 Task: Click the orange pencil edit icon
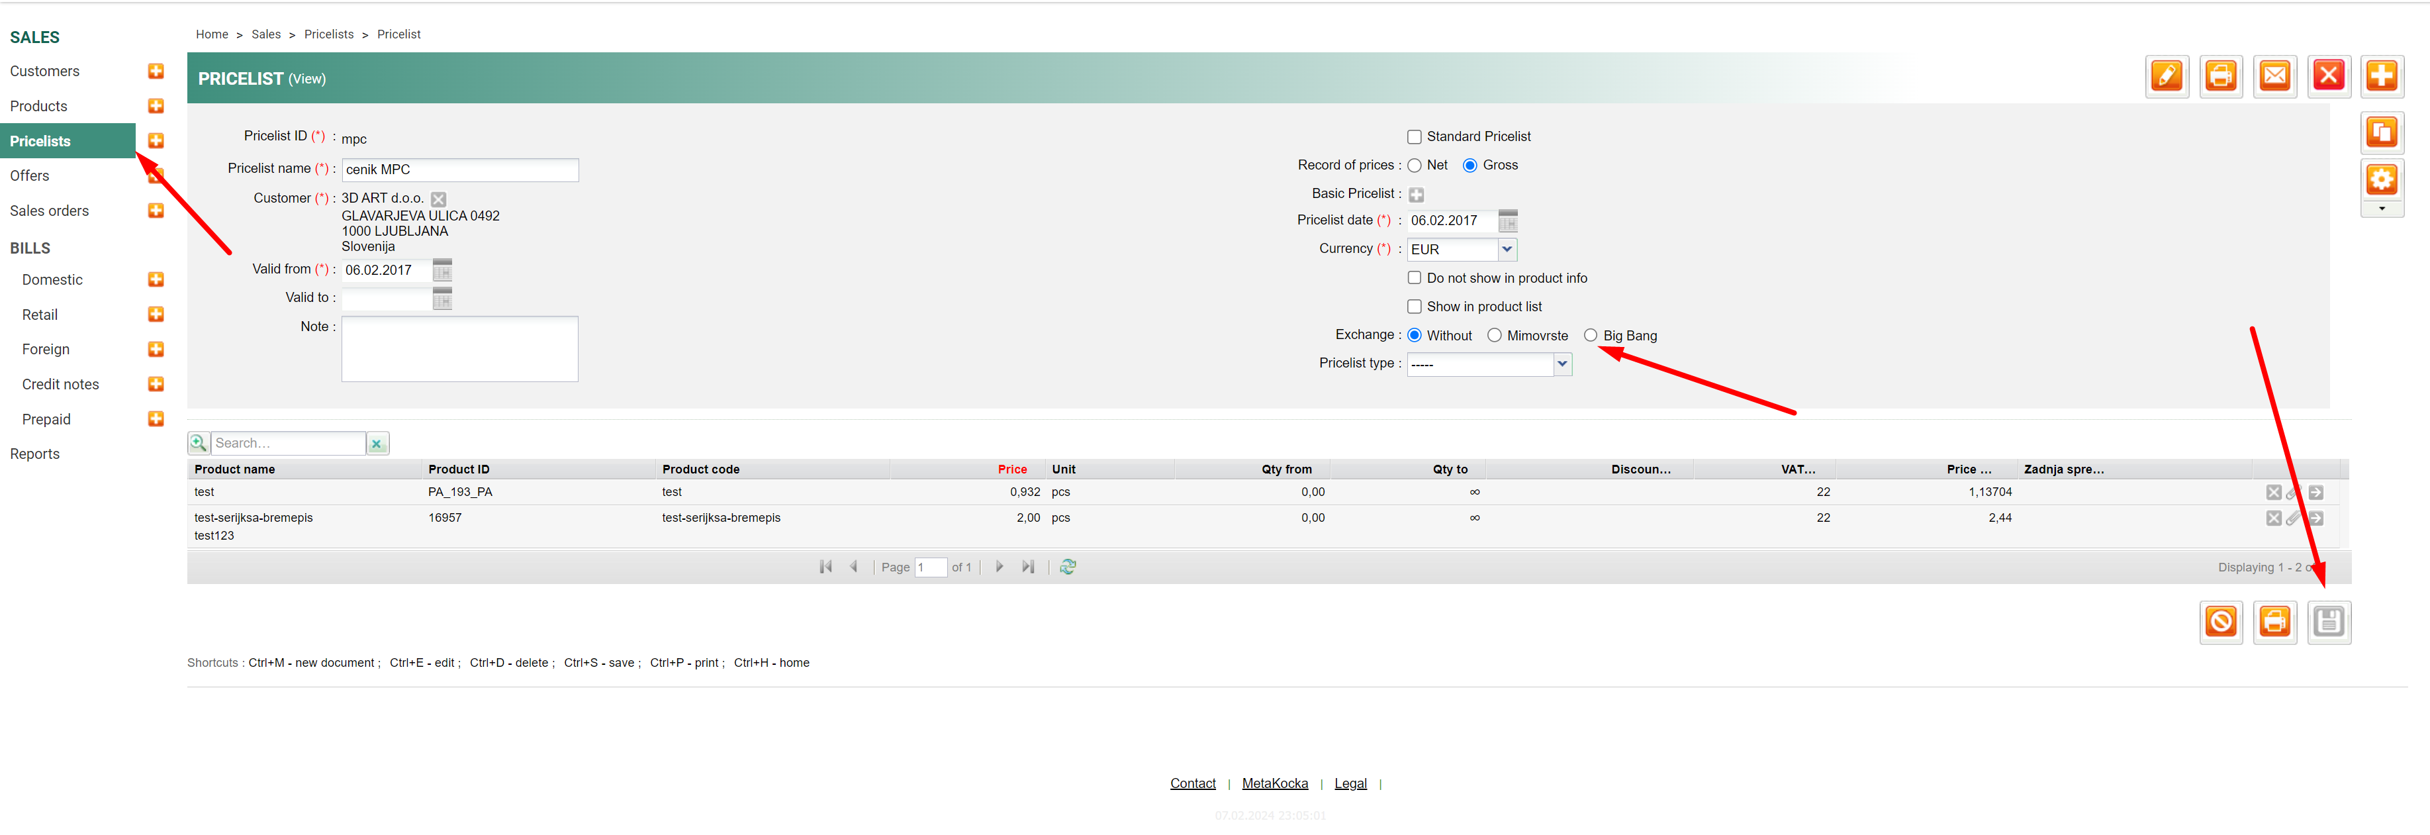coord(2167,76)
